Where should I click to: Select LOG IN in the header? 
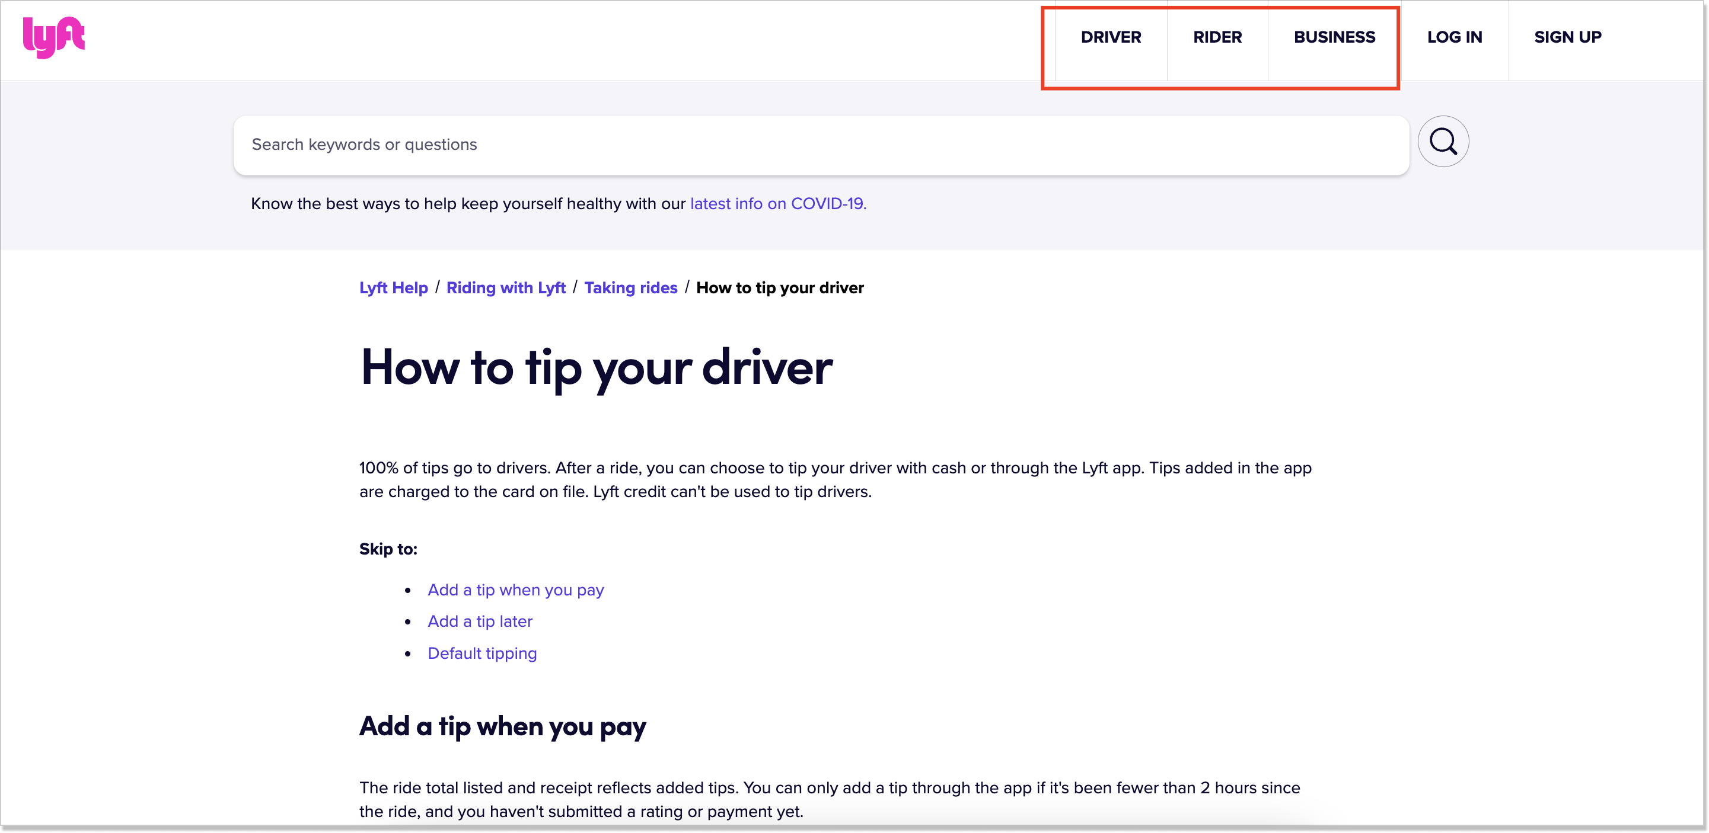(x=1454, y=38)
